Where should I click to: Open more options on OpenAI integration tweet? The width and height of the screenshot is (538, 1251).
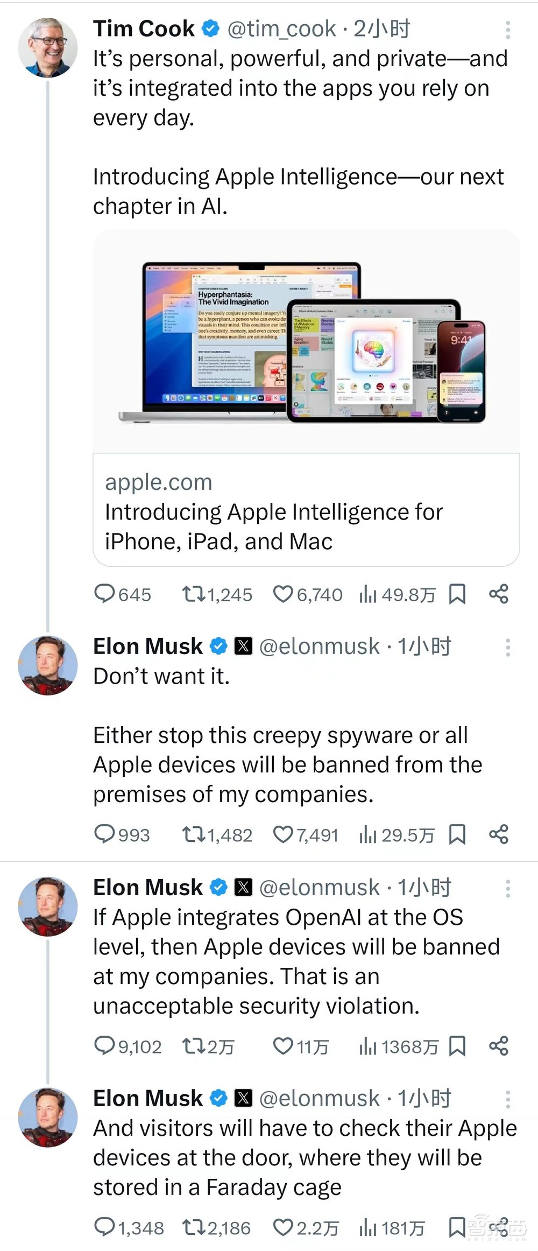[507, 889]
